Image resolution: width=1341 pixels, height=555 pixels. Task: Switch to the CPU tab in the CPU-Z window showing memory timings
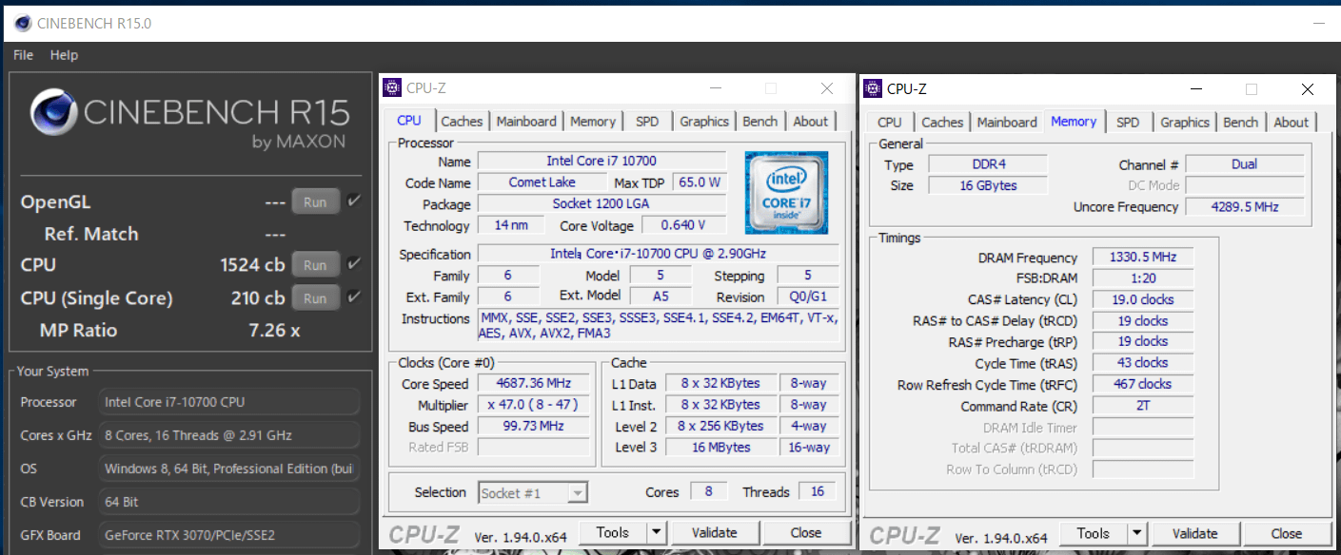point(890,123)
